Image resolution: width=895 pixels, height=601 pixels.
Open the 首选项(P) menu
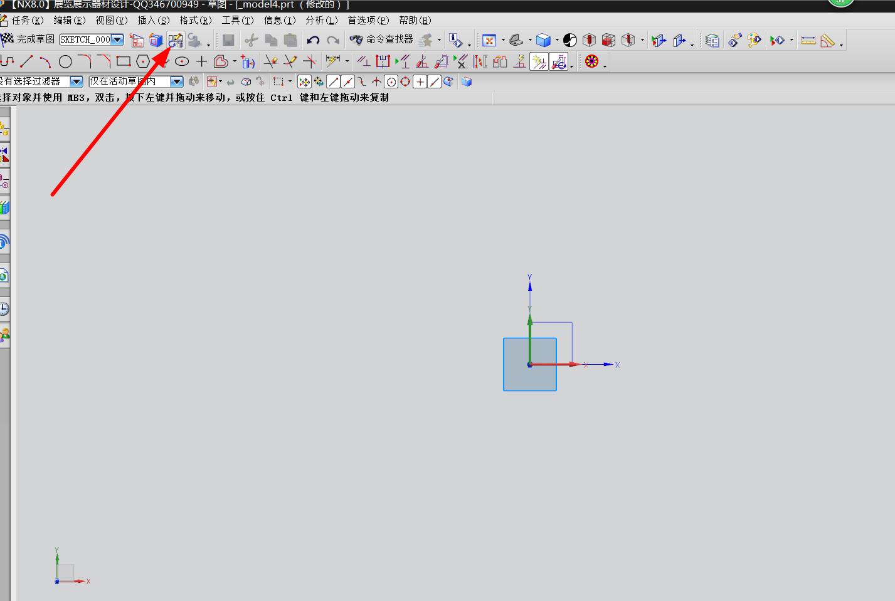pos(369,21)
